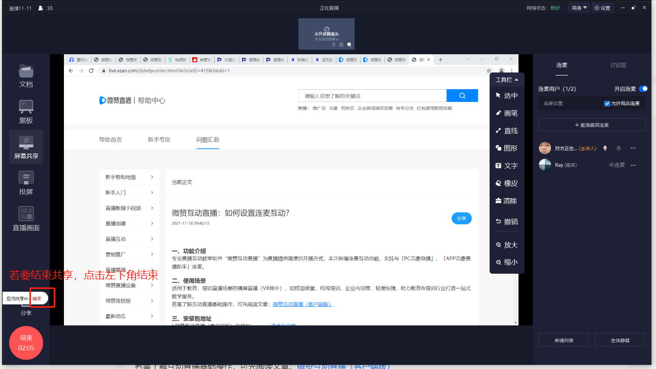Pick the 直线 line tool
This screenshot has height=369, width=656.
point(507,130)
